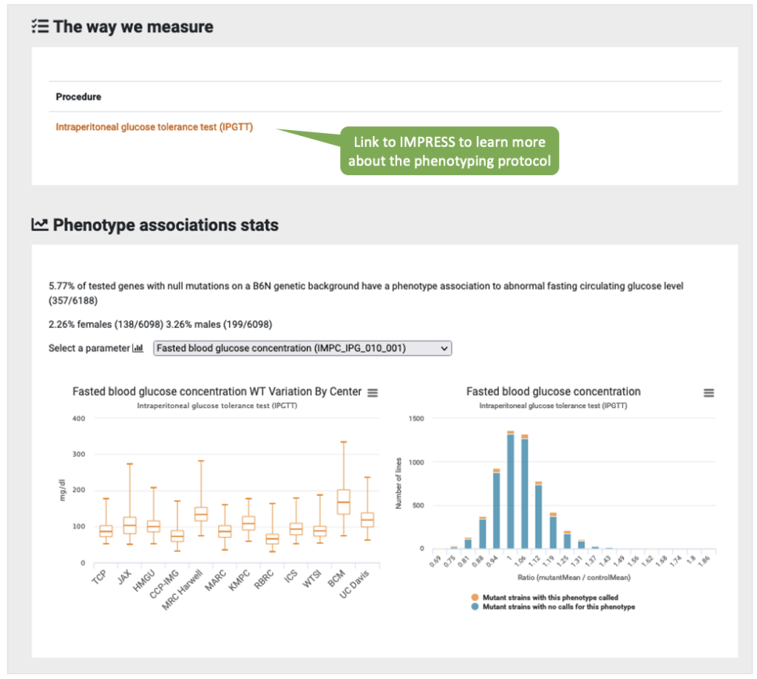757x679 pixels.
Task: Open the WT Variation chart hamburger menu
Action: (x=373, y=392)
